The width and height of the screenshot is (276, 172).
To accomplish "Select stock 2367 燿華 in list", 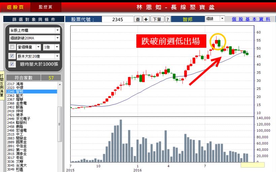I will (x=32, y=99).
